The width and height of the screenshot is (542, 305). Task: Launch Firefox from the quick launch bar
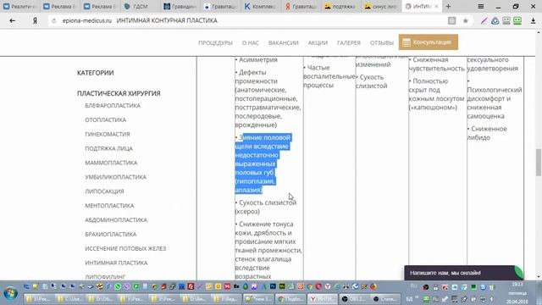[373, 286]
